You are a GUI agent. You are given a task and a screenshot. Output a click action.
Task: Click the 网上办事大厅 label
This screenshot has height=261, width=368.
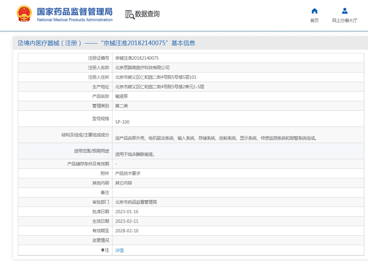pyautogui.click(x=345, y=20)
